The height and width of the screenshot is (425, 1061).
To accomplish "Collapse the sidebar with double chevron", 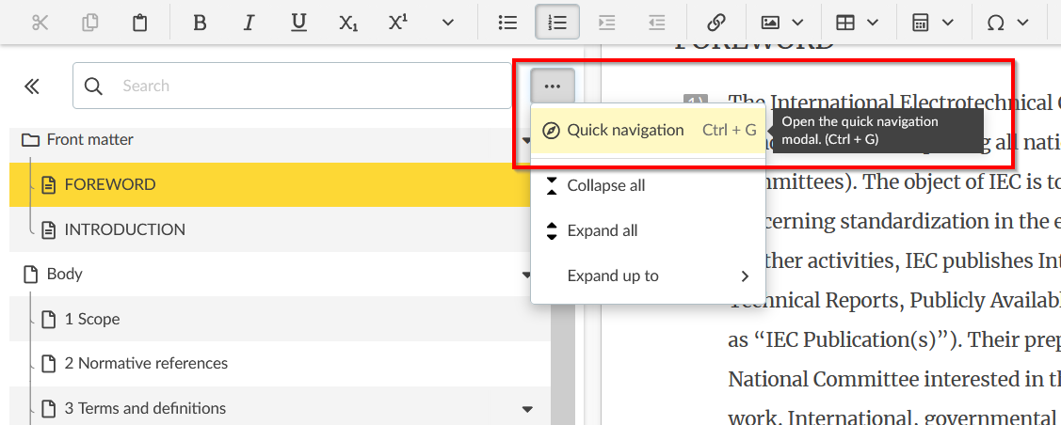I will click(x=32, y=87).
